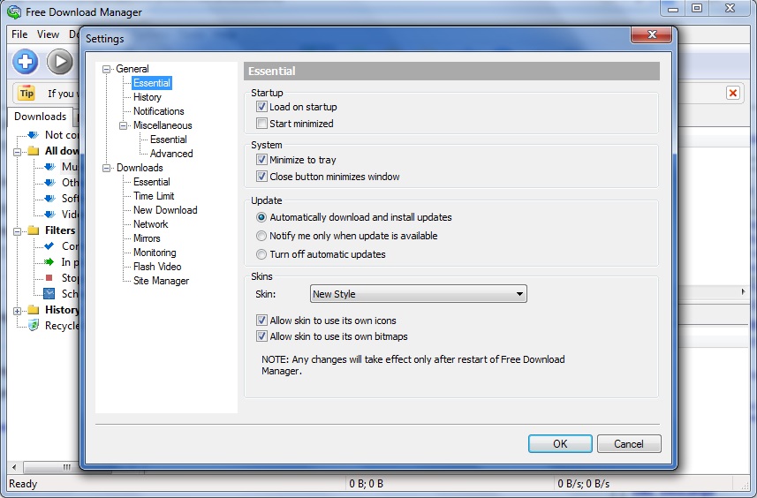
Task: Click horizontal scrollbar left arrow in main window
Action: coord(14,467)
